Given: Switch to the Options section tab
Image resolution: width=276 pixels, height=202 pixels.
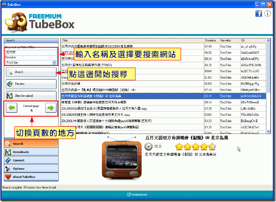Looking at the screenshot, I should tap(31, 169).
